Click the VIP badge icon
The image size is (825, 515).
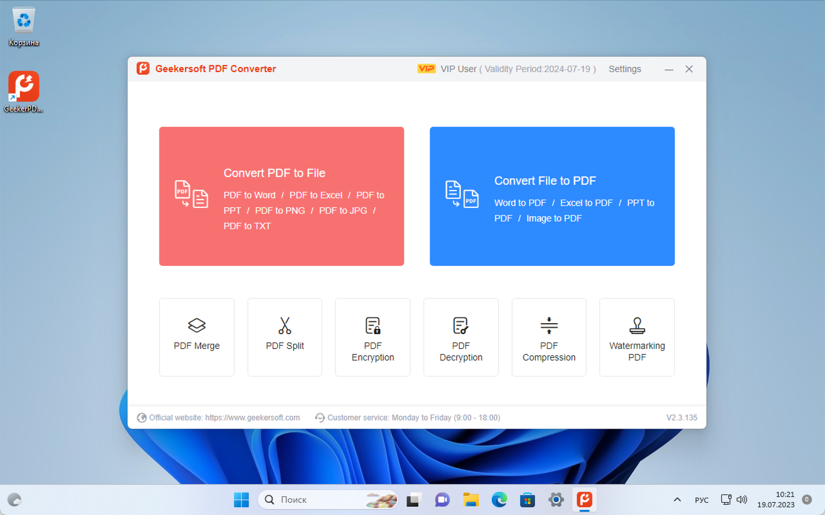(x=426, y=69)
